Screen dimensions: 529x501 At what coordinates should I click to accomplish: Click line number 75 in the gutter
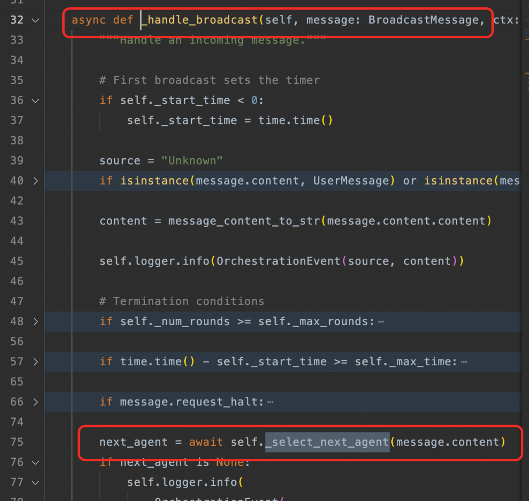coord(17,442)
